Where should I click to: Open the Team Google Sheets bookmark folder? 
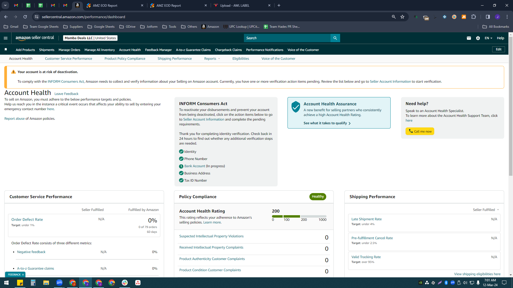coord(41,27)
